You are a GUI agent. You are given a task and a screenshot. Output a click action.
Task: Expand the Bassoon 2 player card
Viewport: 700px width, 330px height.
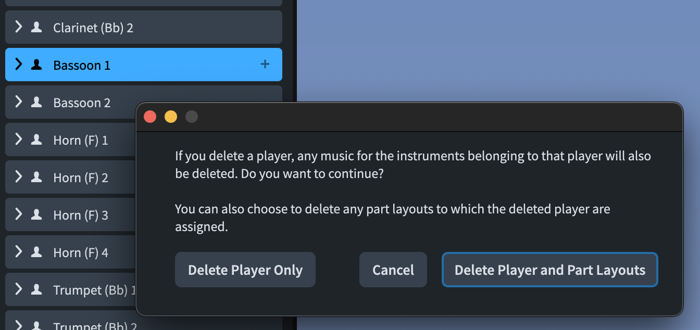(x=19, y=102)
